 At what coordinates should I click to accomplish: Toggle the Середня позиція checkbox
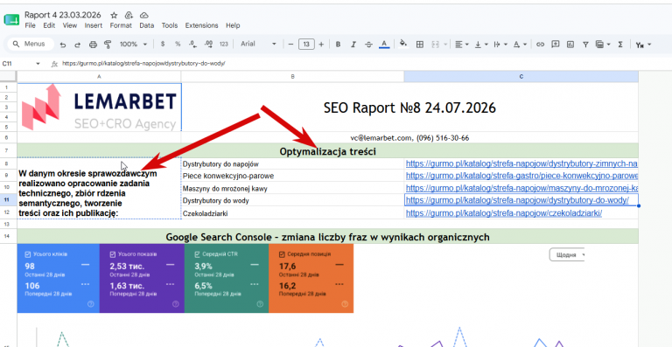tap(282, 254)
